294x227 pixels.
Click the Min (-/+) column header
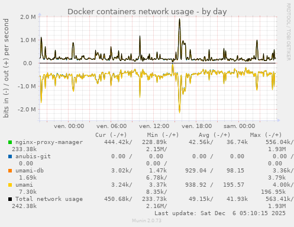tap(163, 135)
